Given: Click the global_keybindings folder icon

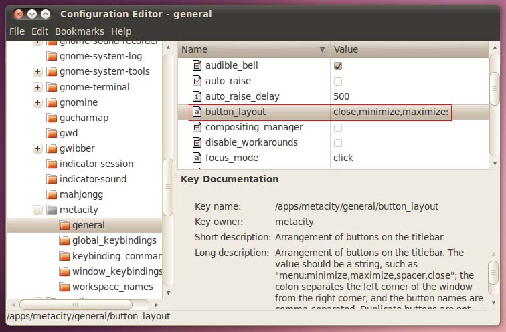Looking at the screenshot, I should (64, 240).
